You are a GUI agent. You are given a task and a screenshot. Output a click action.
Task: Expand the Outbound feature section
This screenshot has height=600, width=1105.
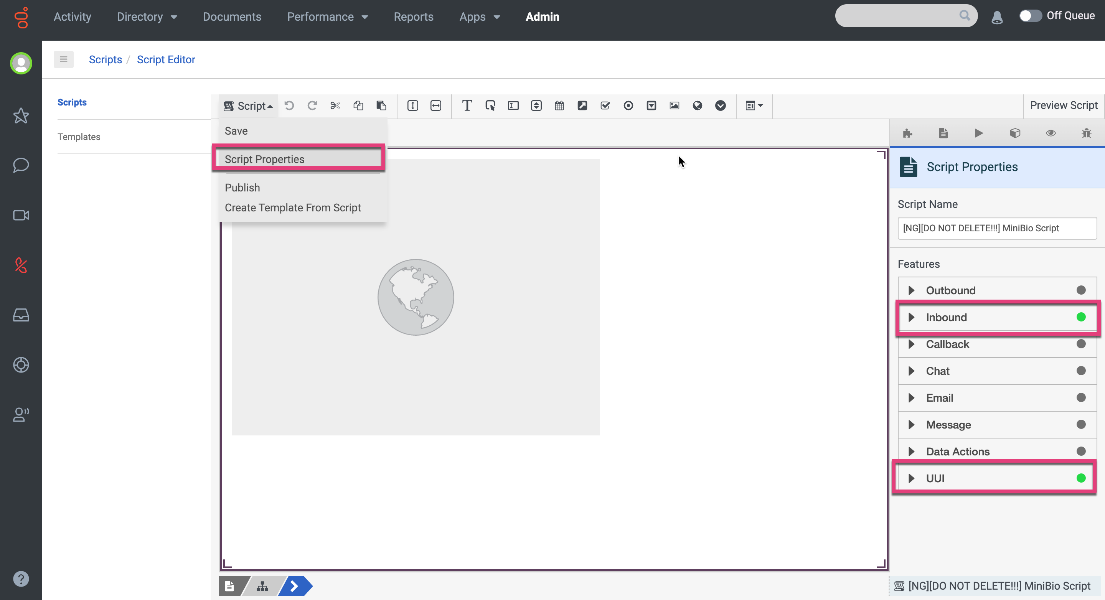[x=912, y=290]
